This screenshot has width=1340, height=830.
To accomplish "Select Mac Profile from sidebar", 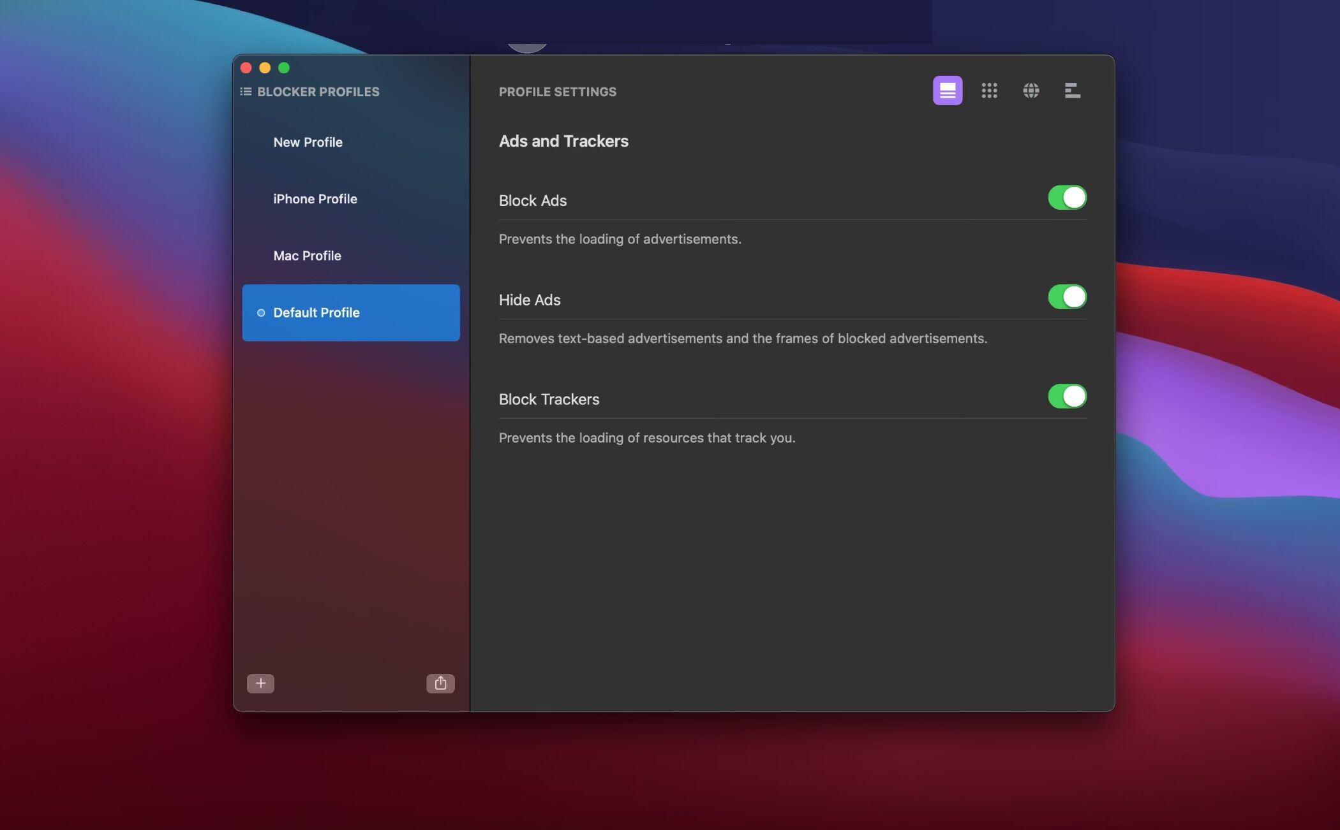I will (306, 255).
